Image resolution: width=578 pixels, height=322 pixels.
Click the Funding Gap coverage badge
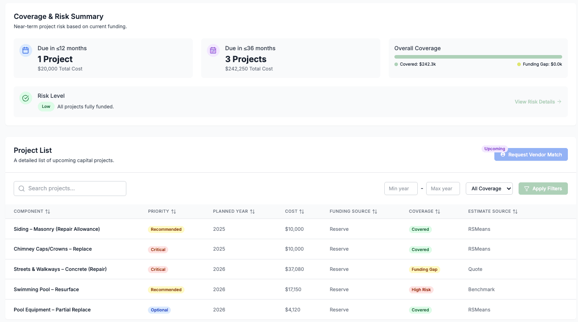(424, 270)
